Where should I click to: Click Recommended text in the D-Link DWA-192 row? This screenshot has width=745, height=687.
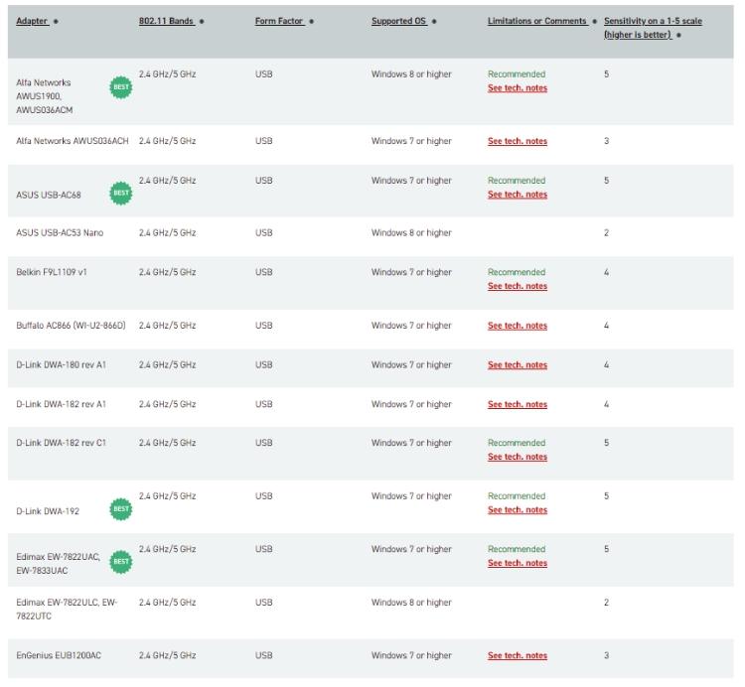tap(516, 496)
